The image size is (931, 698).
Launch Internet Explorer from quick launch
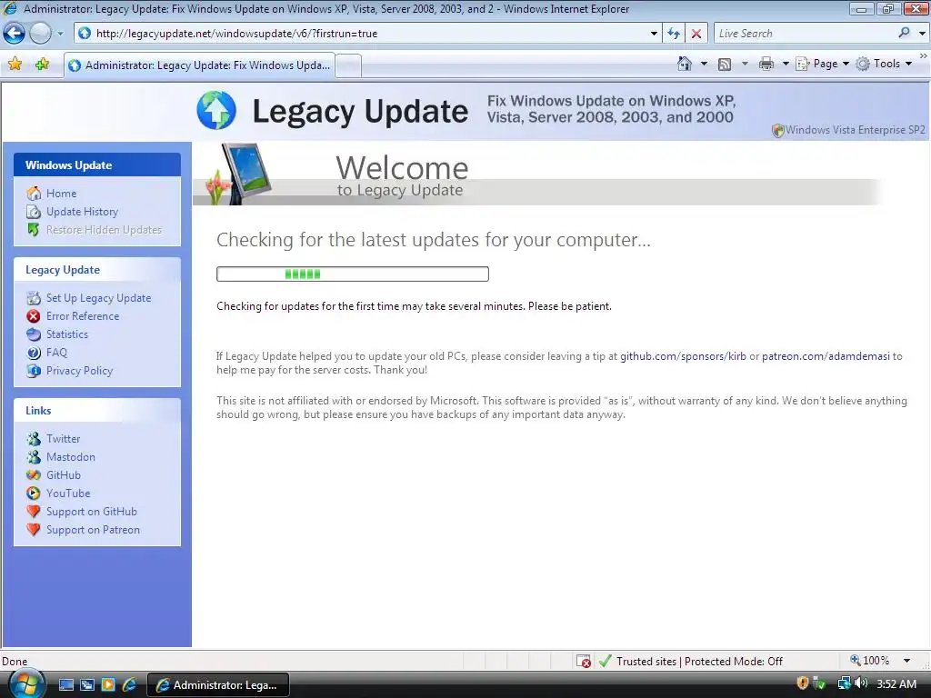(x=129, y=685)
